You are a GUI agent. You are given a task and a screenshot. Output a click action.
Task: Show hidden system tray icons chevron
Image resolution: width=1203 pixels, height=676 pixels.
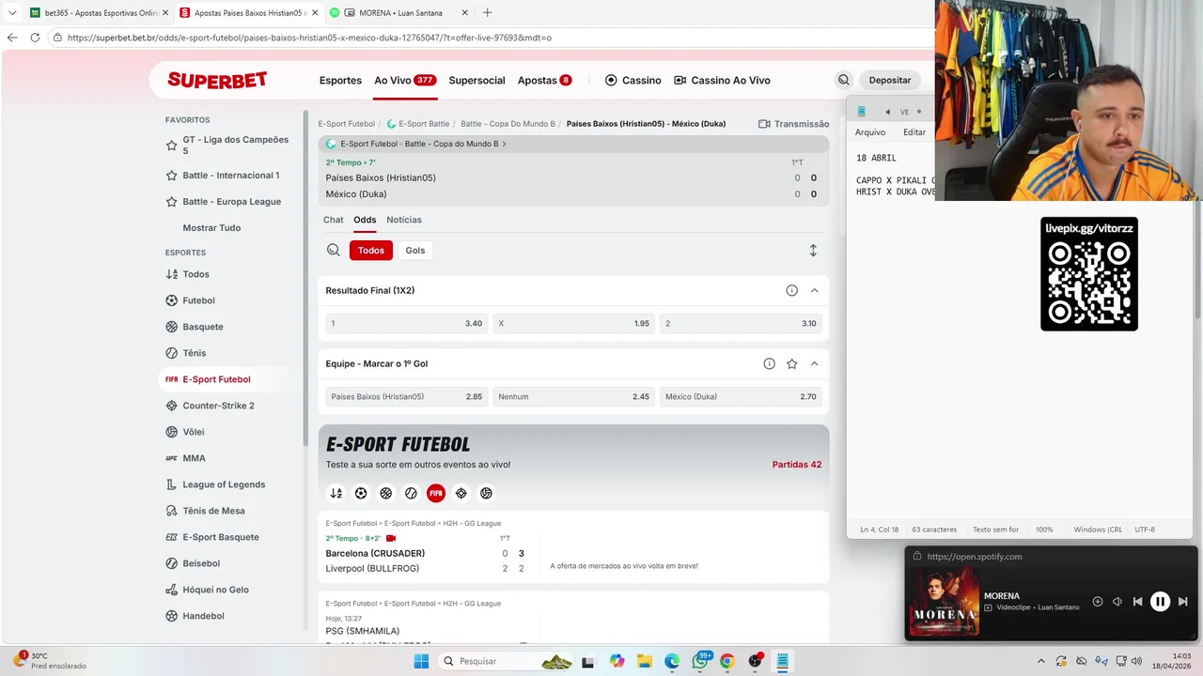(x=1040, y=661)
